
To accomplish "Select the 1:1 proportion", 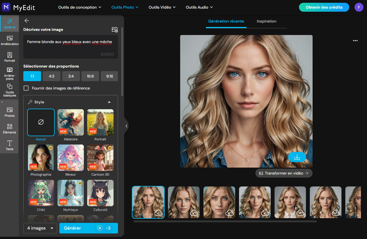I will pos(32,76).
